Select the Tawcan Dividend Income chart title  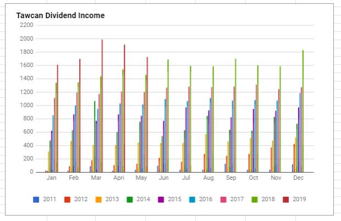coord(61,15)
